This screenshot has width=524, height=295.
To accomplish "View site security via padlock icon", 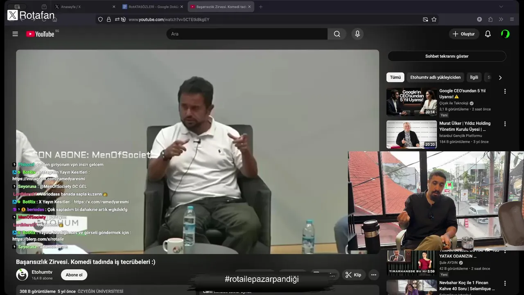I will (108, 19).
